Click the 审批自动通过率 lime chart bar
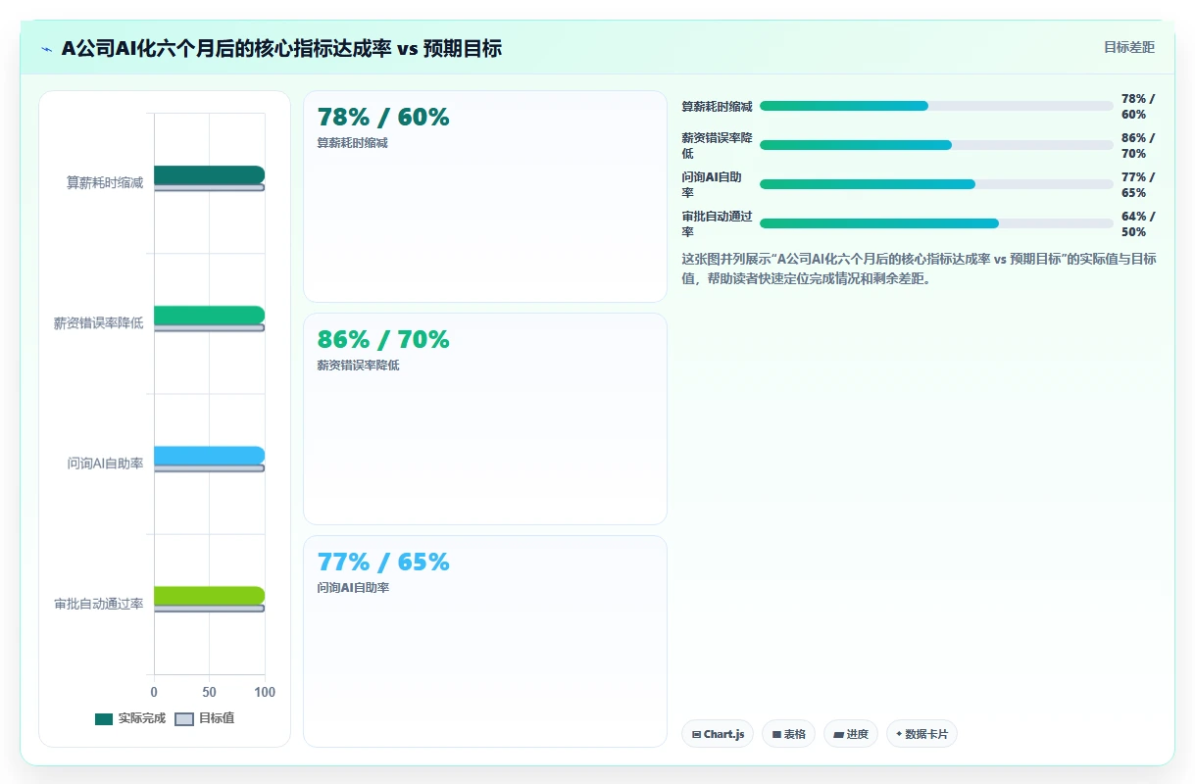Viewport: 1195px width, 784px height. pyautogui.click(x=209, y=595)
